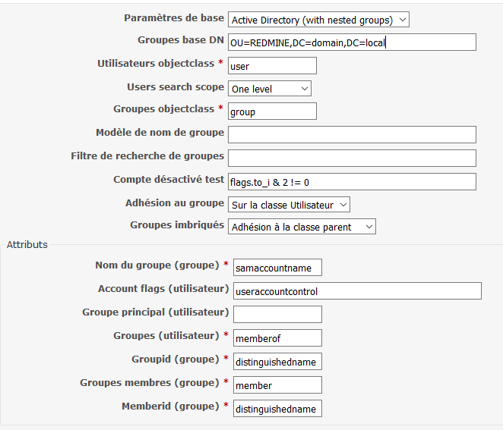The image size is (503, 430).
Task: Expand the Users search scope dropdown
Action: click(x=270, y=89)
